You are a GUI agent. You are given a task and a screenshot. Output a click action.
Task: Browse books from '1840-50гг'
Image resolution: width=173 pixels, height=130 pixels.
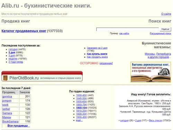tap(81, 98)
